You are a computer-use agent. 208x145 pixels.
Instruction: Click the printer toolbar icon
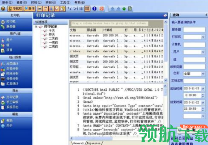pyautogui.click(x=40, y=9)
